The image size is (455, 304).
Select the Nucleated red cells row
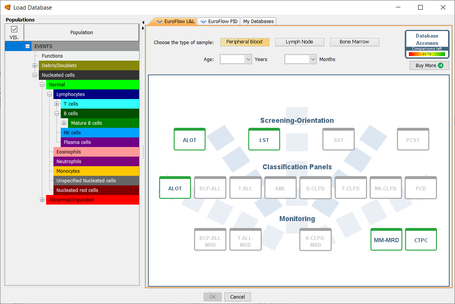tap(96, 190)
